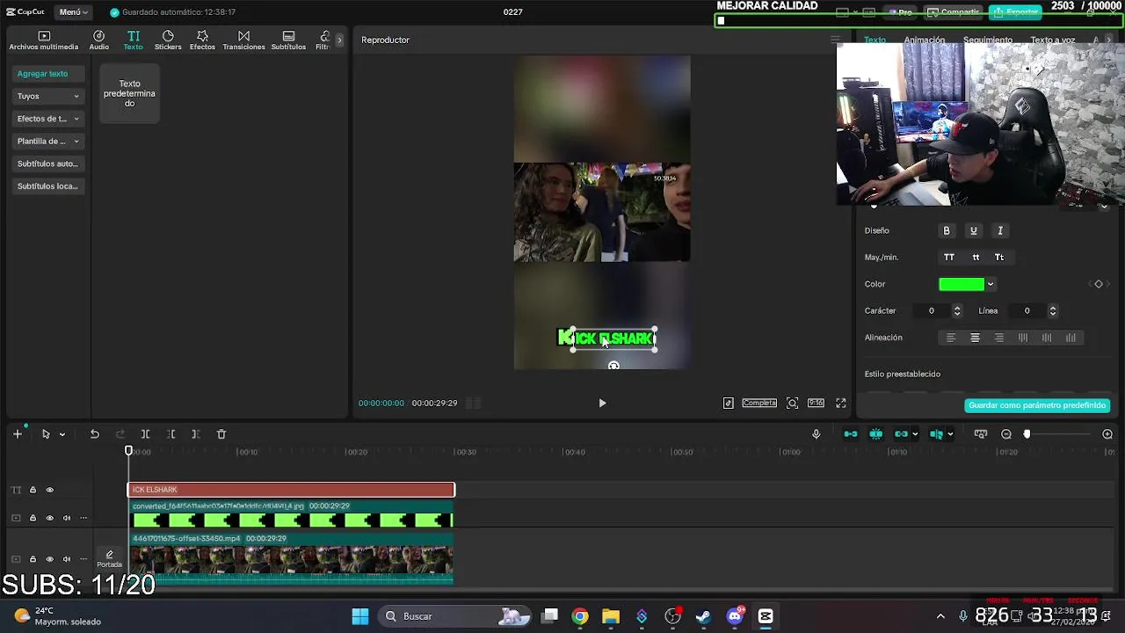
Task: Open the aspect ratio 9:16 selector
Action: point(816,403)
